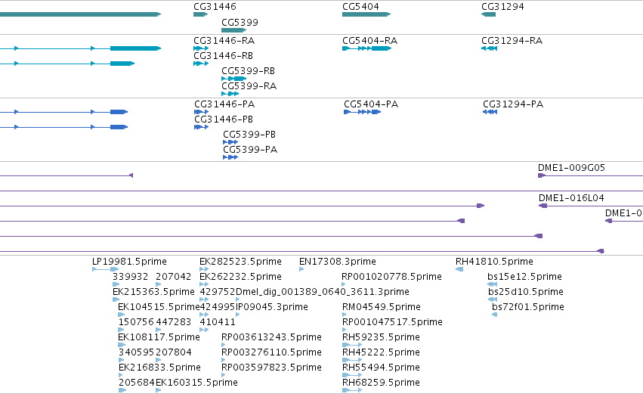Select EST IP09045.3prime

pyautogui.click(x=272, y=307)
